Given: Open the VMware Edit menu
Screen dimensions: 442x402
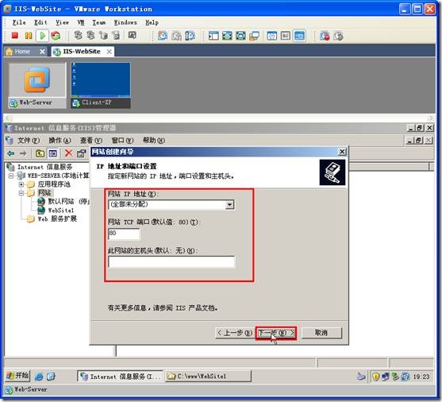Looking at the screenshot, I should [x=40, y=22].
